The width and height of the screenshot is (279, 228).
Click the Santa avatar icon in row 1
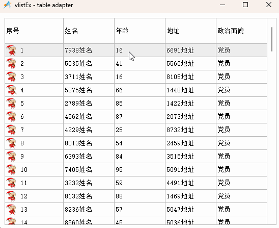(x=11, y=50)
